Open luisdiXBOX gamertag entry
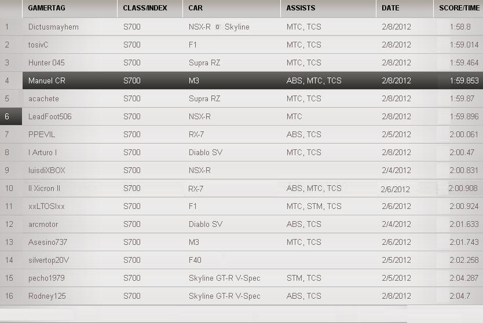 point(47,171)
